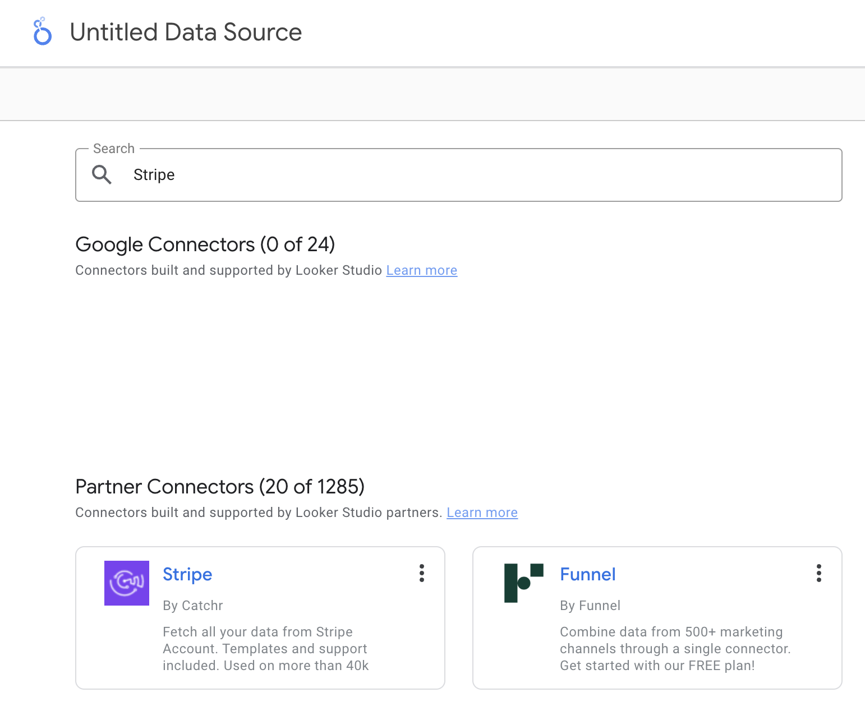
Task: Click the search magnifier icon
Action: pos(102,174)
